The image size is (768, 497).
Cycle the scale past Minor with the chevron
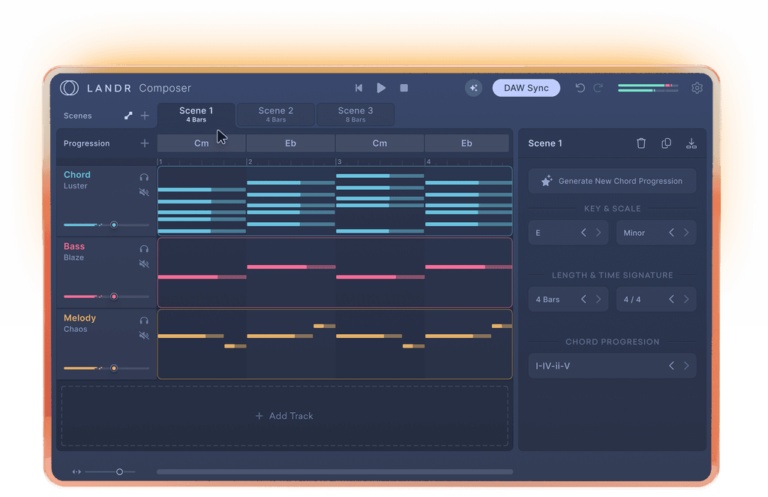(688, 232)
